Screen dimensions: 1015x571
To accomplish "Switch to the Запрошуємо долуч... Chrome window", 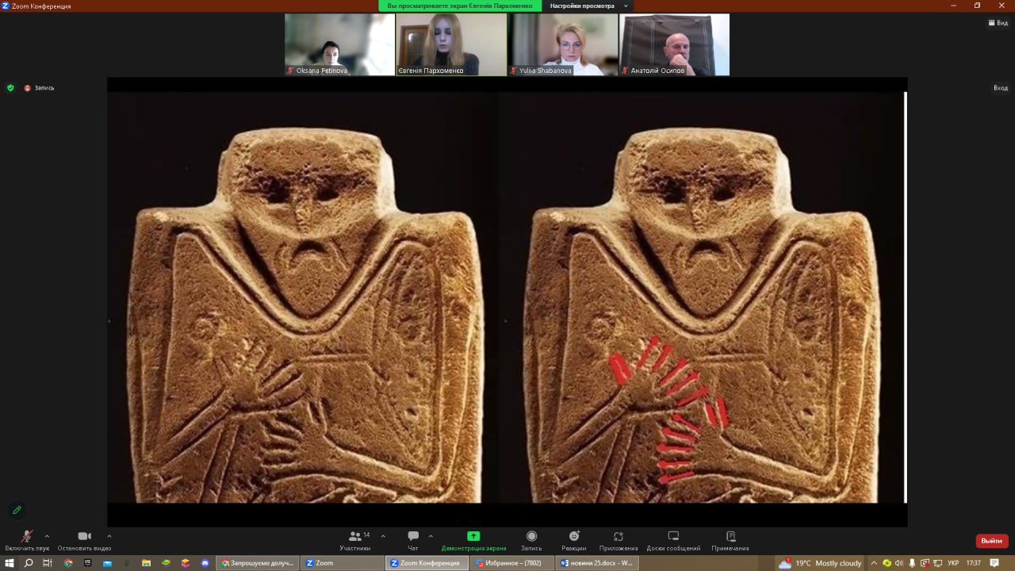I will (257, 563).
